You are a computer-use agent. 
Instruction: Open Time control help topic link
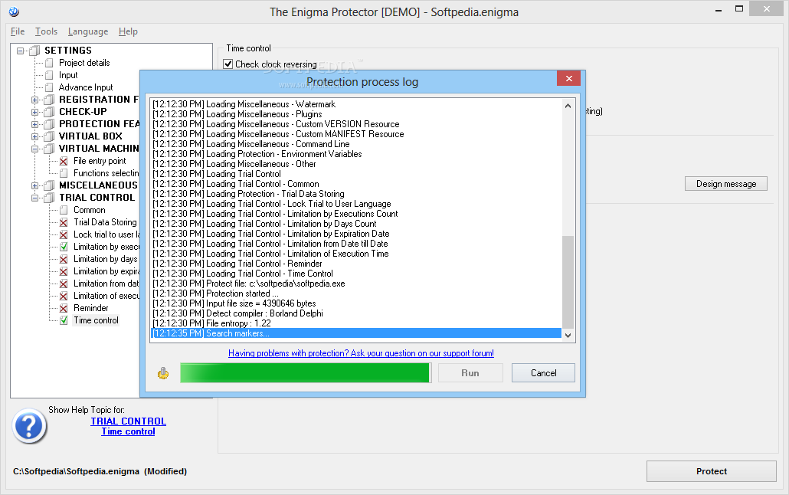click(x=129, y=431)
